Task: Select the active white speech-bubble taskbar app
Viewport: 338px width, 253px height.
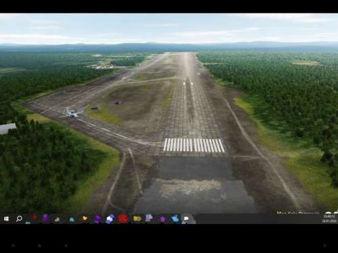Action: click(x=186, y=219)
